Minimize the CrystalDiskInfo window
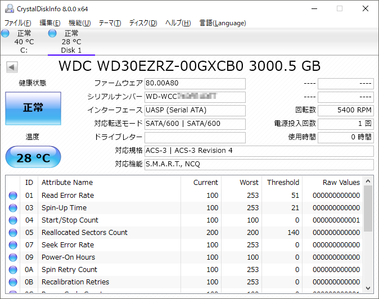Viewport: 379px width, 299px height. [x=314, y=8]
